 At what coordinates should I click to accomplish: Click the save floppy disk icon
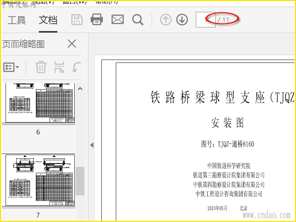pyautogui.click(x=77, y=20)
